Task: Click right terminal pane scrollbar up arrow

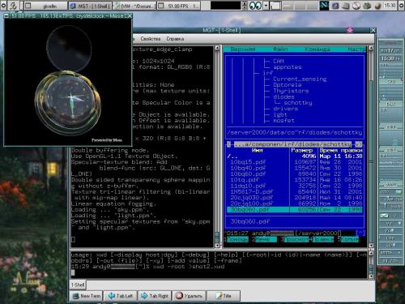Action: [x=371, y=48]
